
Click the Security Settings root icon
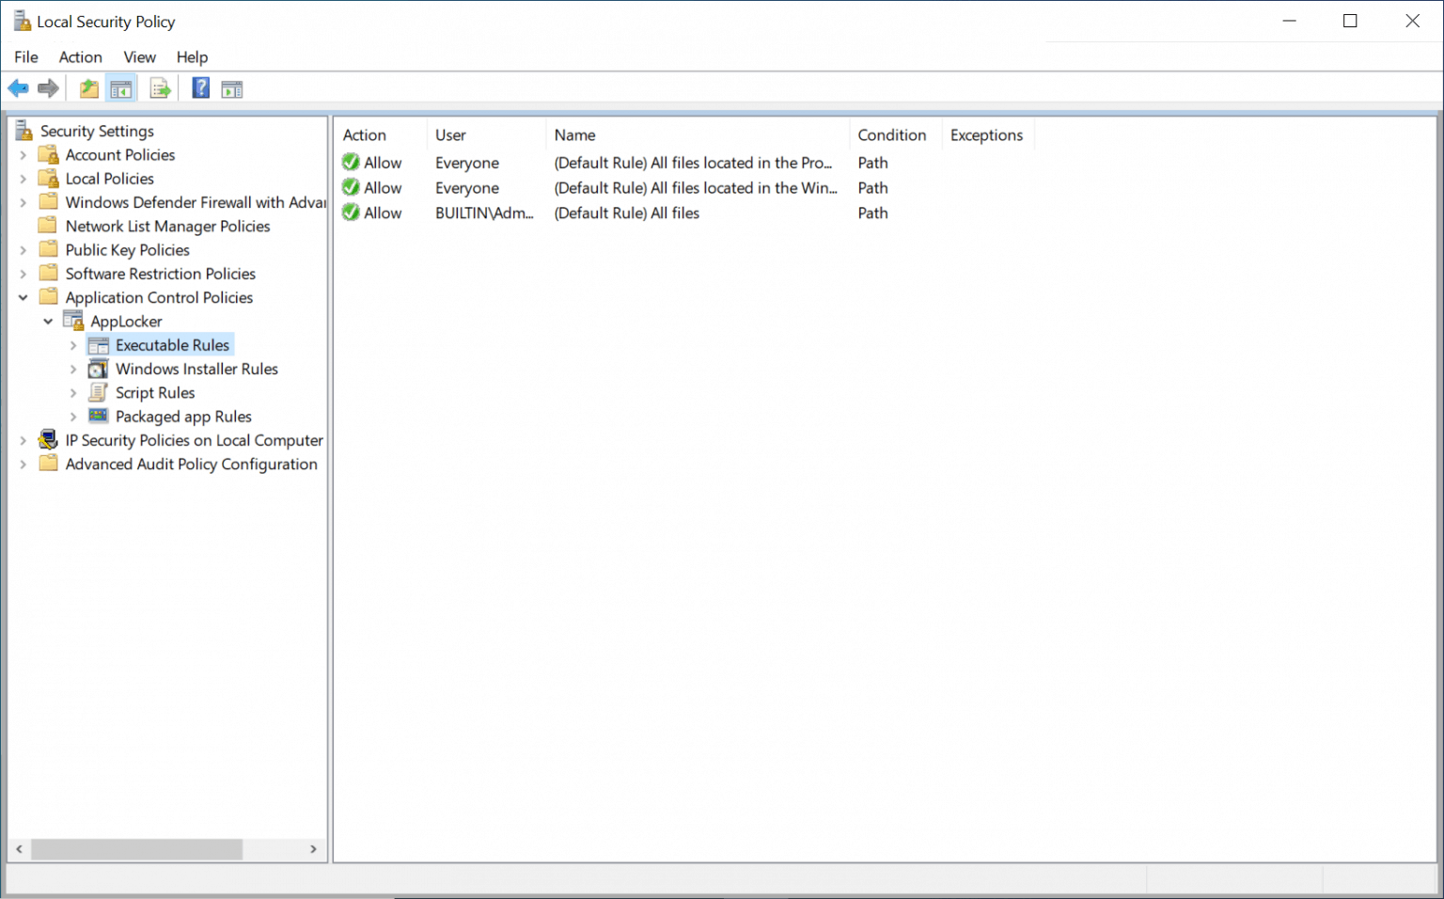point(24,130)
